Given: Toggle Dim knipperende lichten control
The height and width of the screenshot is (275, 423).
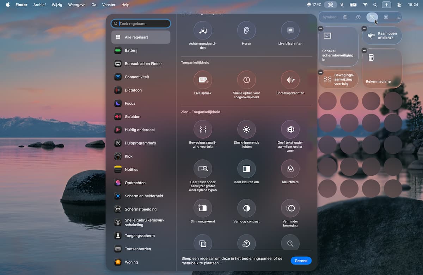Looking at the screenshot, I should tap(246, 129).
